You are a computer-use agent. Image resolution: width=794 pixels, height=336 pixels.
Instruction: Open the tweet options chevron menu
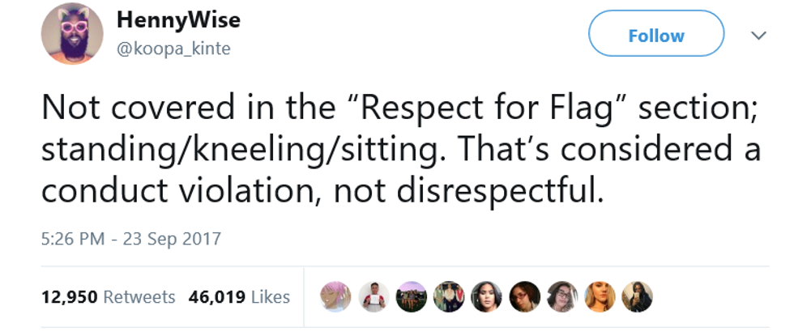(x=758, y=36)
